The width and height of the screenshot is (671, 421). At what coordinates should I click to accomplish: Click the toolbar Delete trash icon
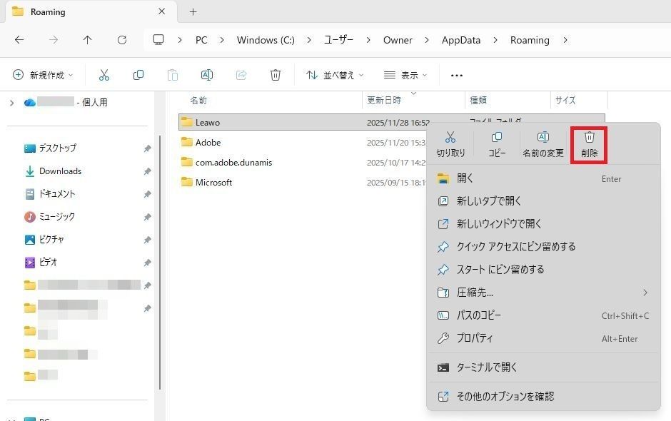(276, 75)
